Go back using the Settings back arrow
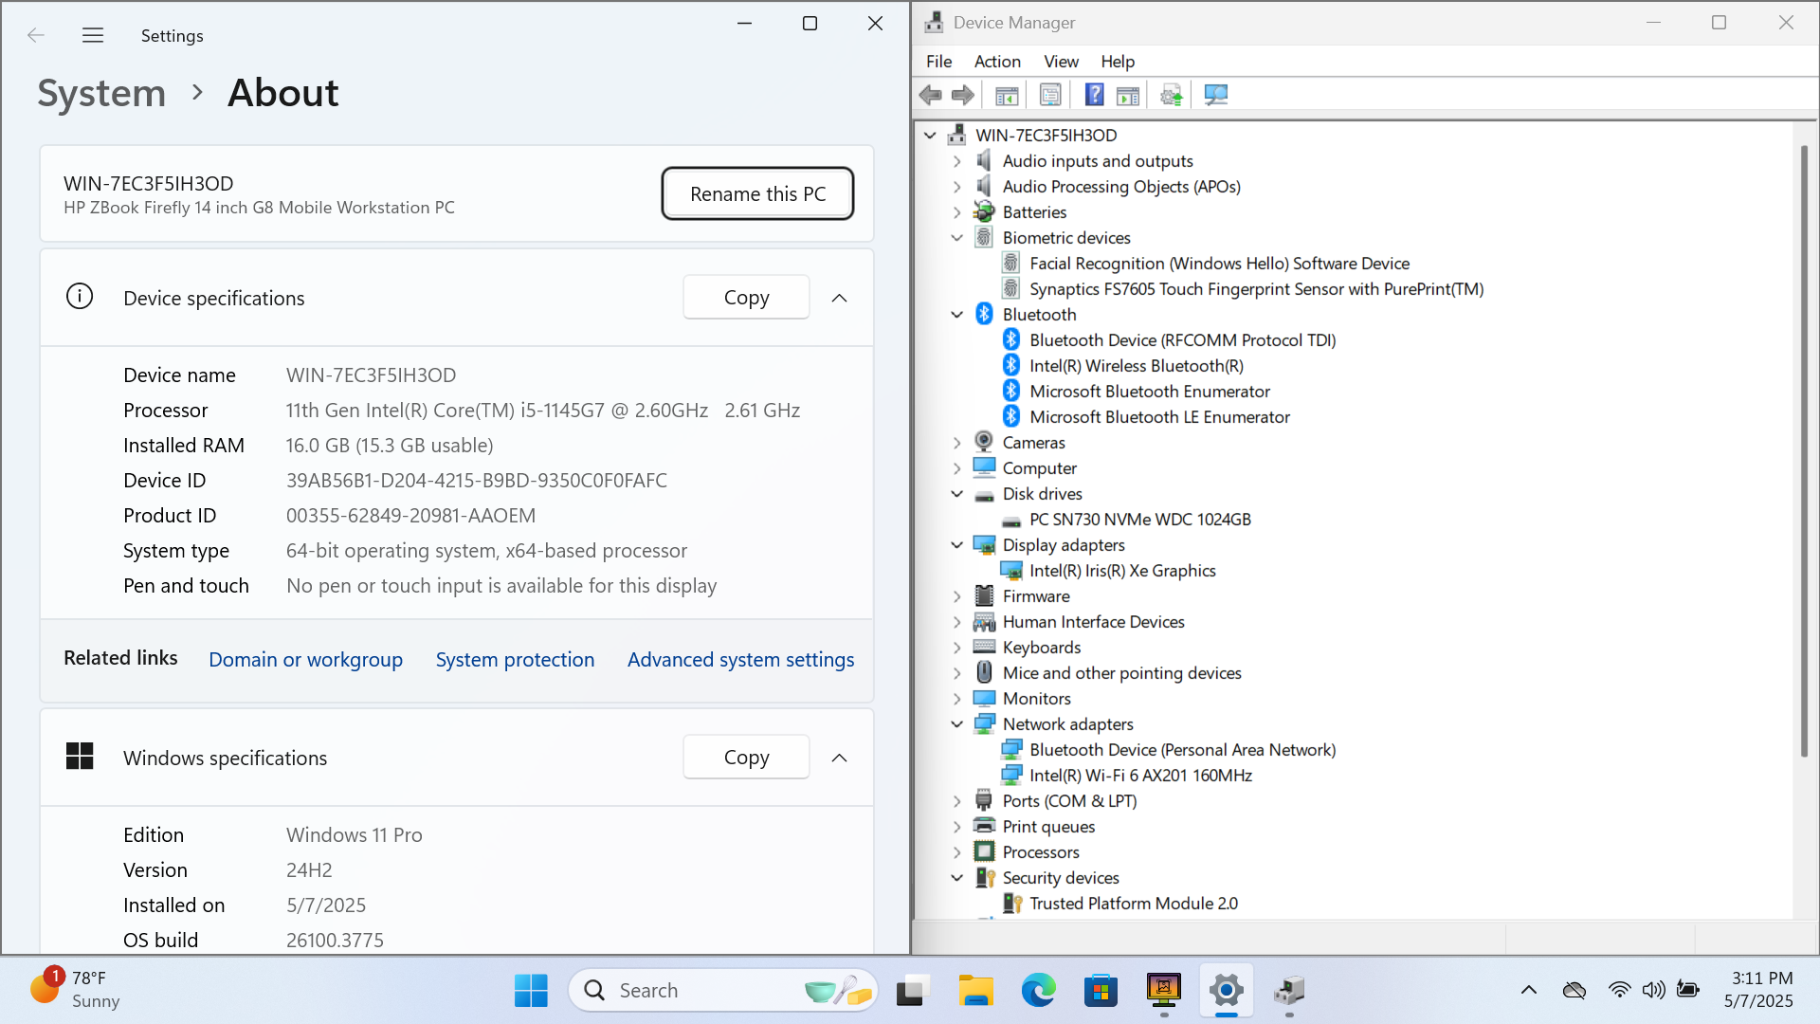 click(x=36, y=35)
